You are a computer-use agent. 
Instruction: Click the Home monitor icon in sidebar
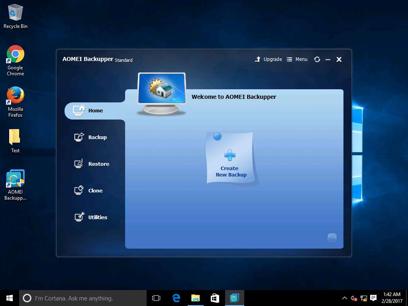click(x=79, y=110)
